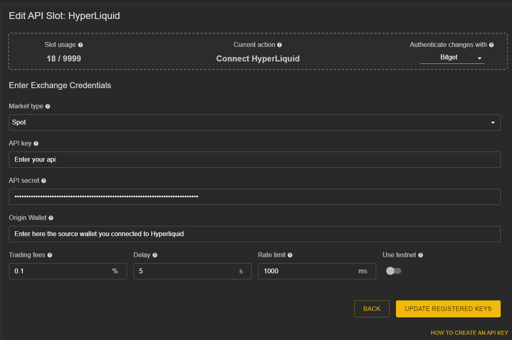The height and width of the screenshot is (340, 512).
Task: Open the Market type Spot dropdown
Action: tap(255, 122)
